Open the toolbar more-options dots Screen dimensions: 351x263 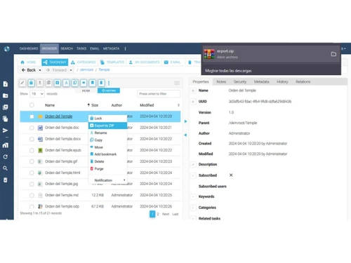pyautogui.click(x=109, y=83)
